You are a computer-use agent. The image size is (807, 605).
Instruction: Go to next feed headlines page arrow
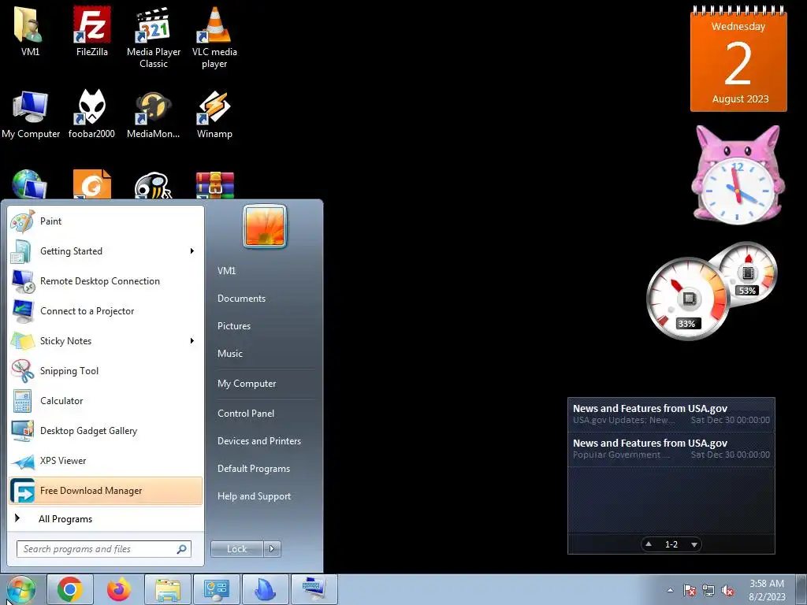[694, 544]
